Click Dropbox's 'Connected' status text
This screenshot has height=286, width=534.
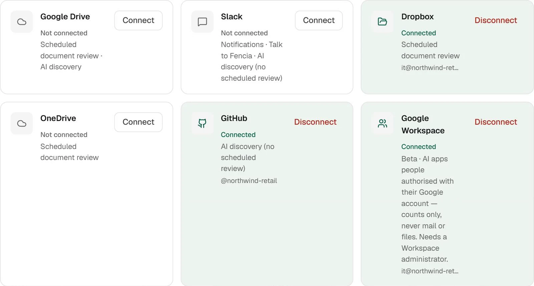coord(419,33)
